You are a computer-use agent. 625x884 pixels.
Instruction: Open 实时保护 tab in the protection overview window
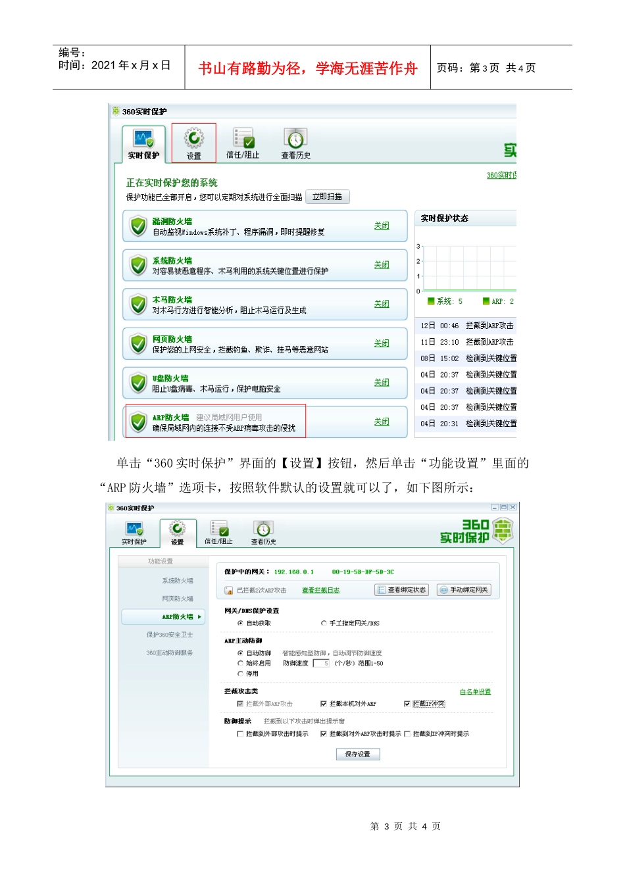tap(143, 145)
